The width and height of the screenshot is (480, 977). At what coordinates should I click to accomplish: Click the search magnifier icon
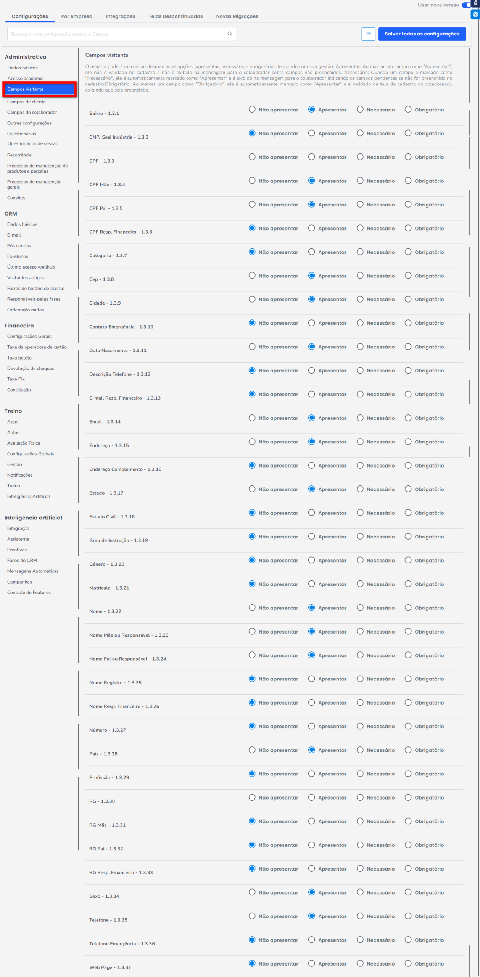click(x=230, y=34)
